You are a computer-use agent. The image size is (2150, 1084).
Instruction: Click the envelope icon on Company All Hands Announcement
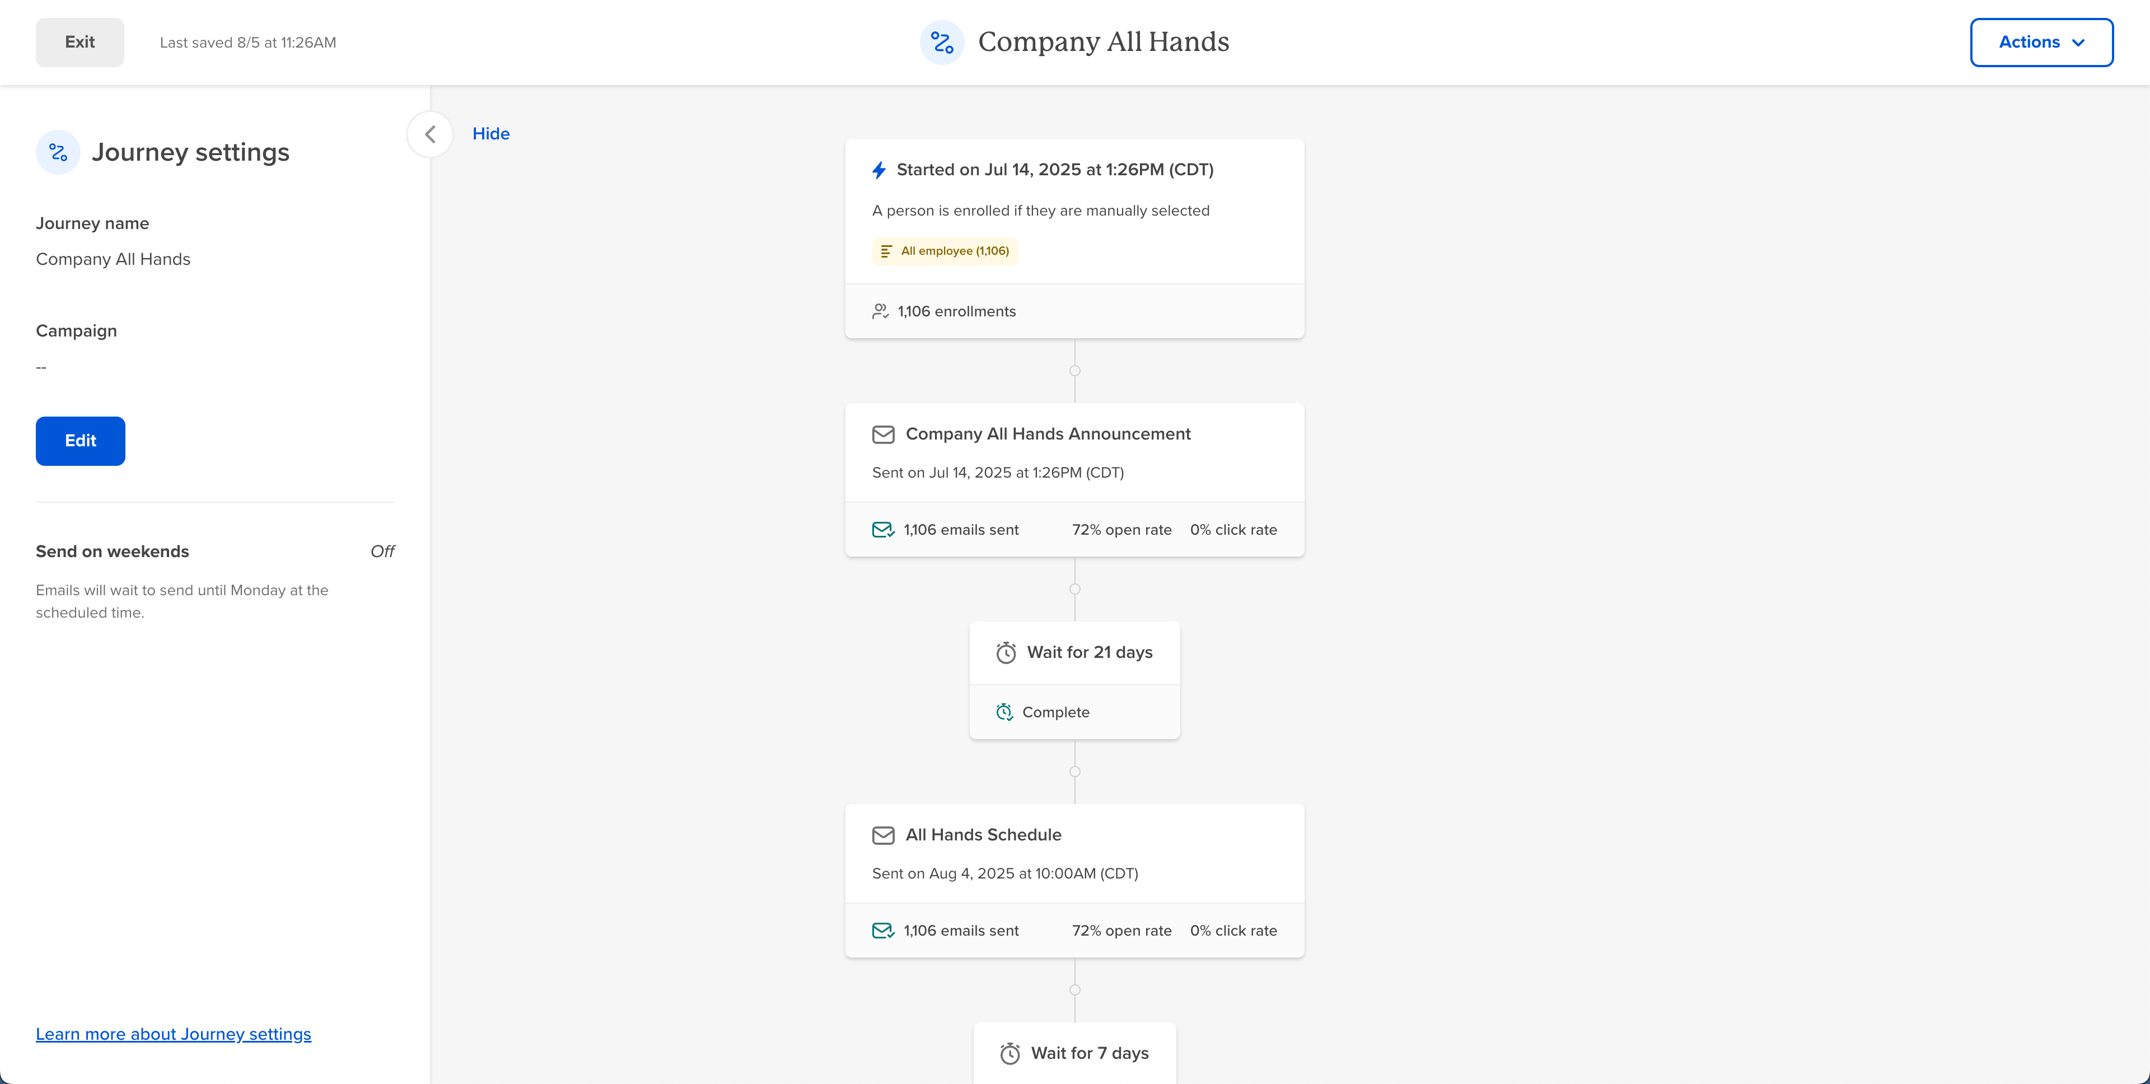883,434
